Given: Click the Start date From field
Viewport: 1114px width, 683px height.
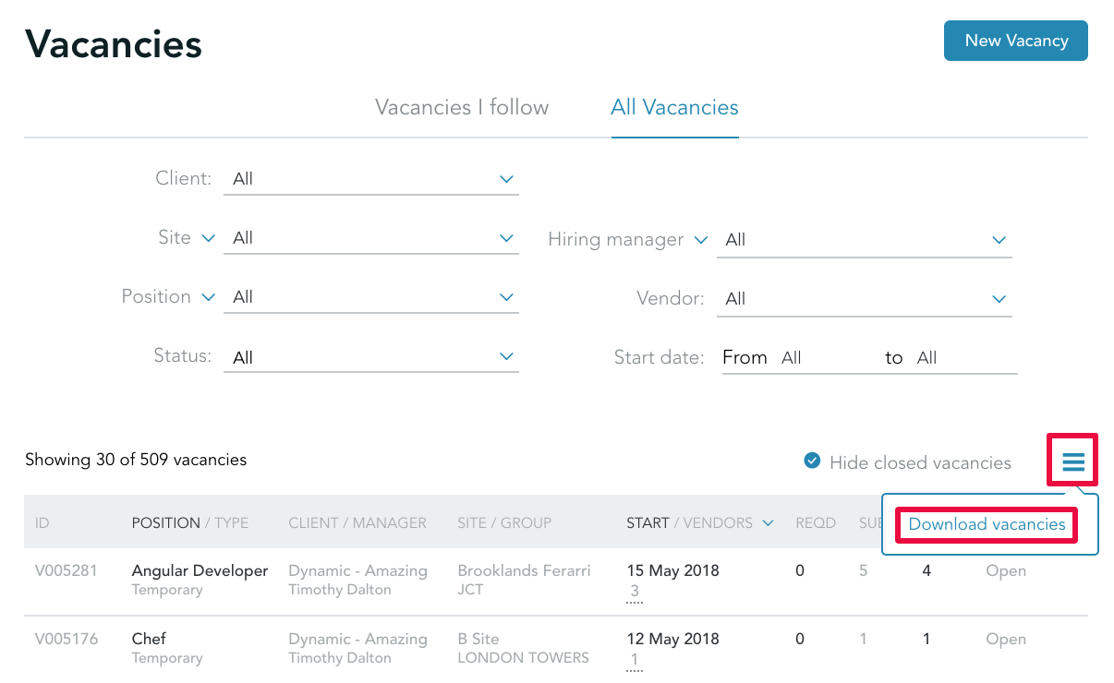Looking at the screenshot, I should coord(822,358).
